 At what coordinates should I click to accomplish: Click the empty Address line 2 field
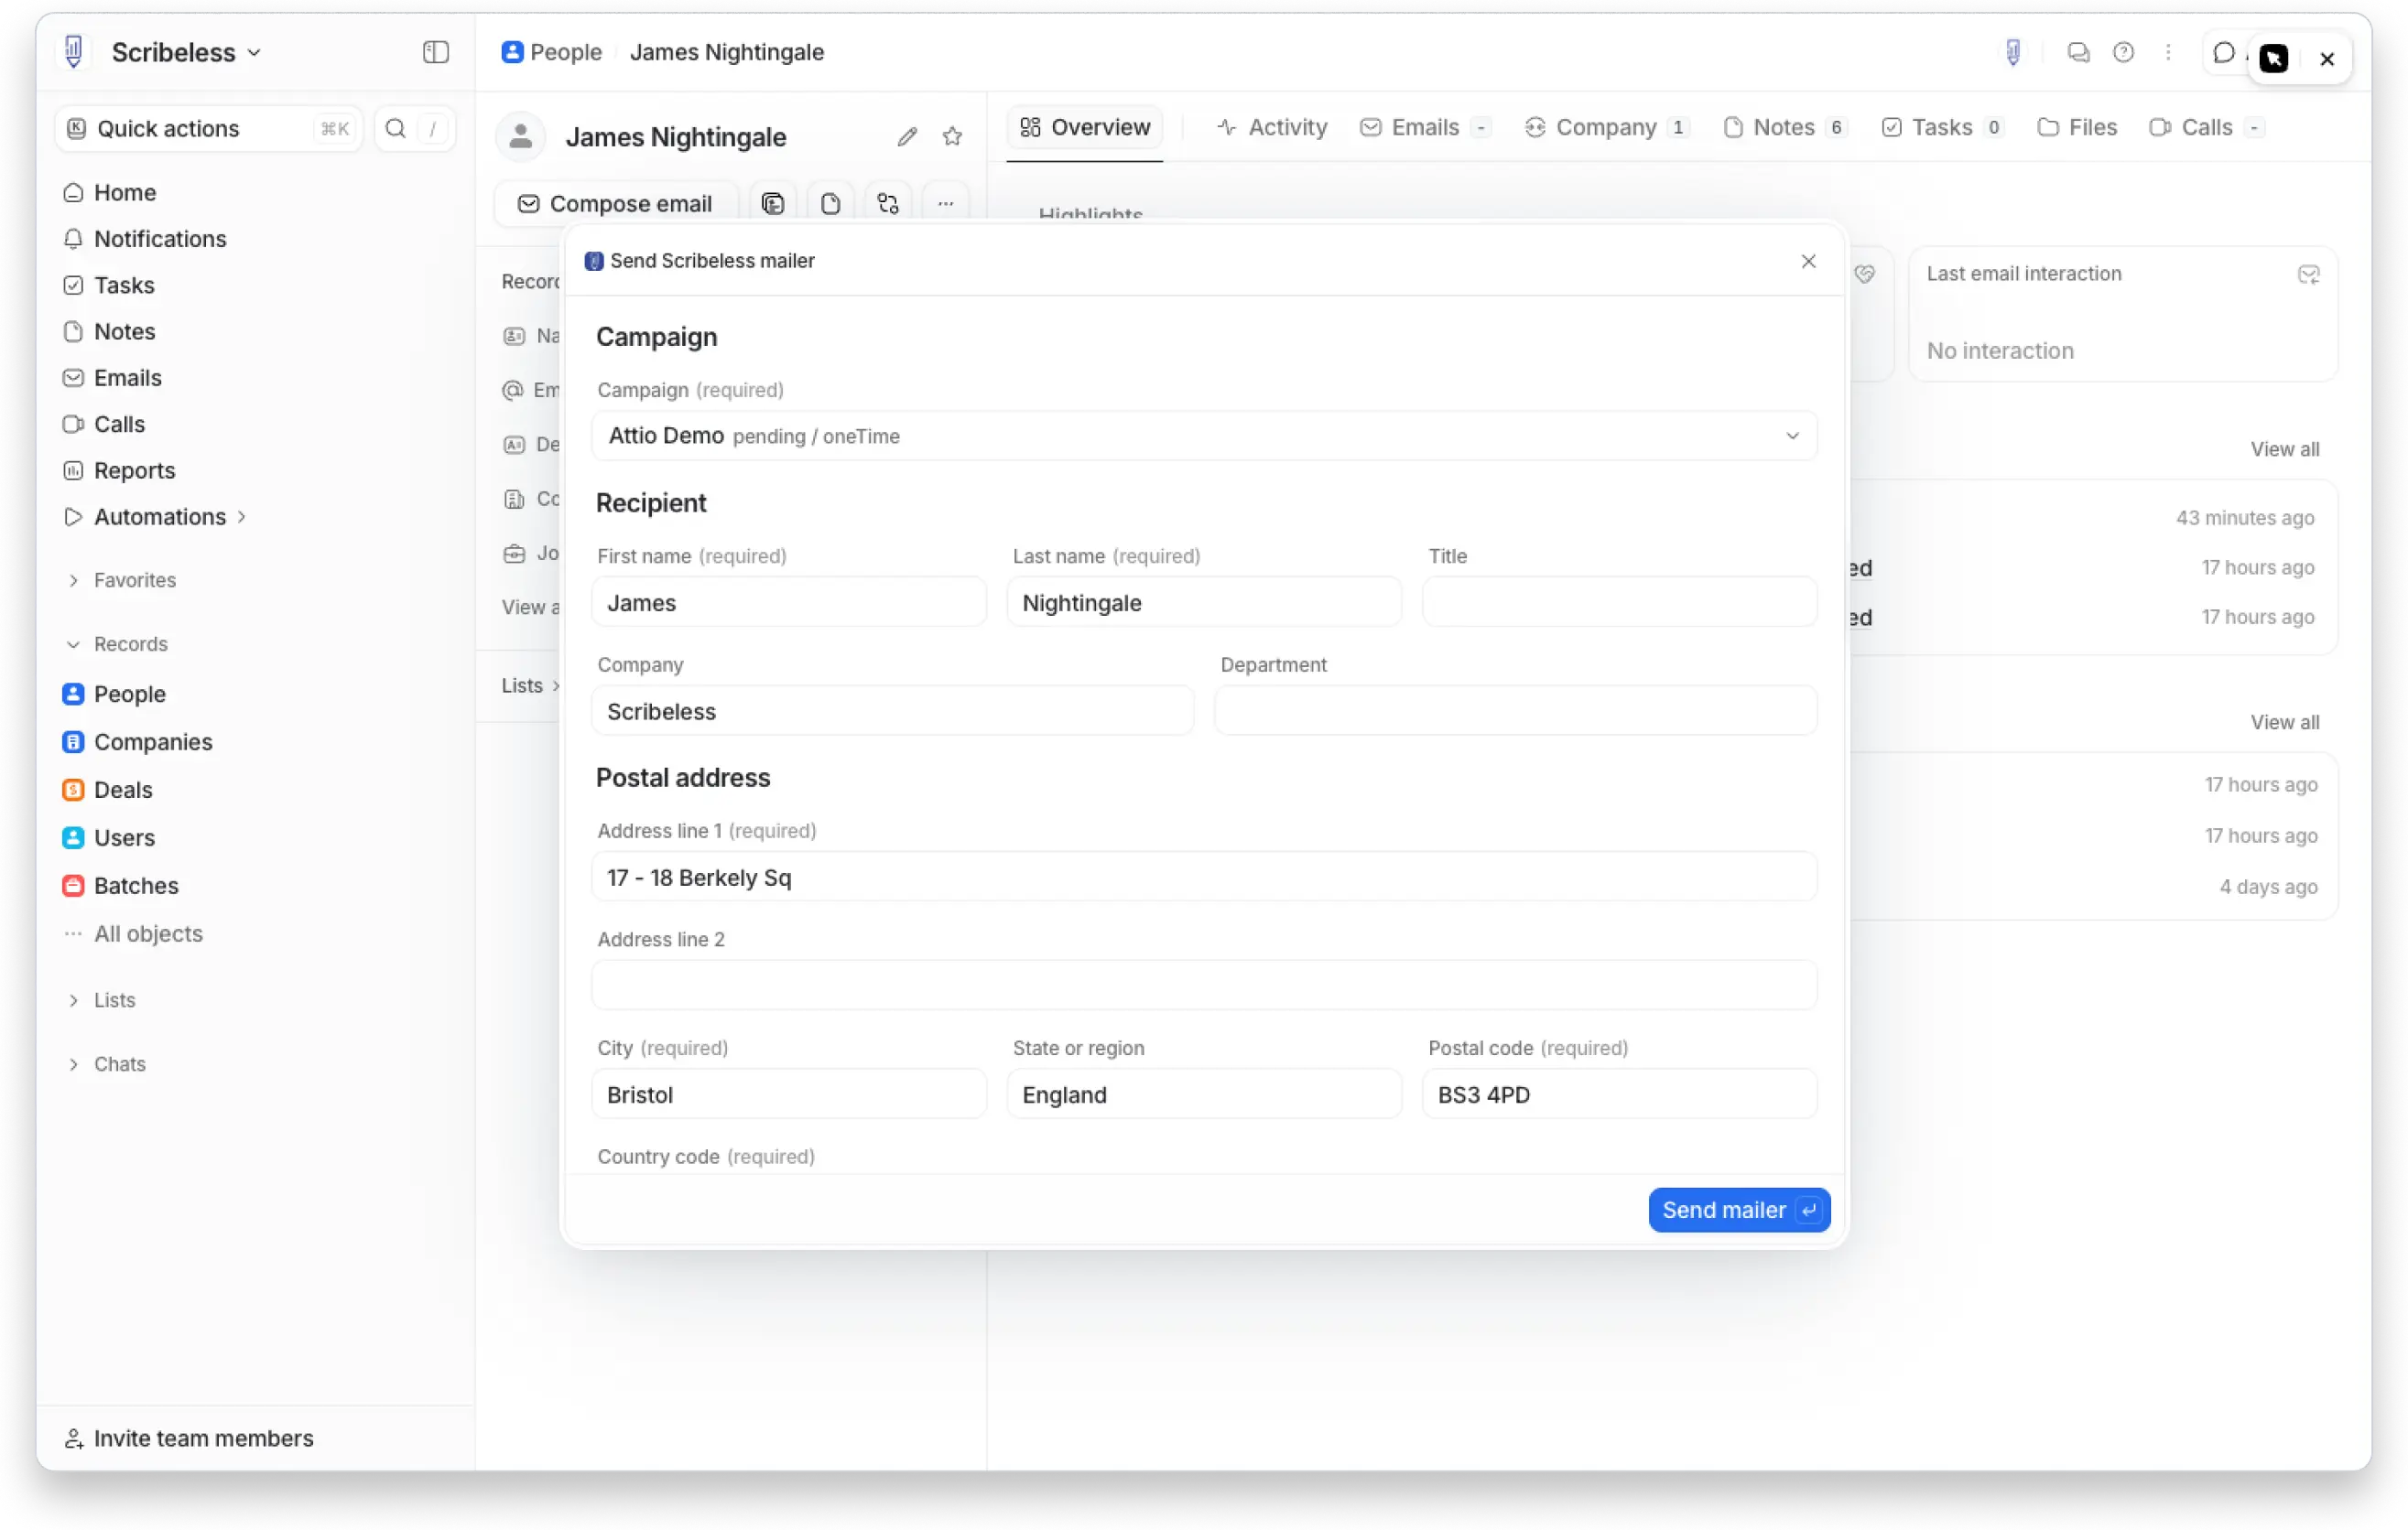[1204, 986]
